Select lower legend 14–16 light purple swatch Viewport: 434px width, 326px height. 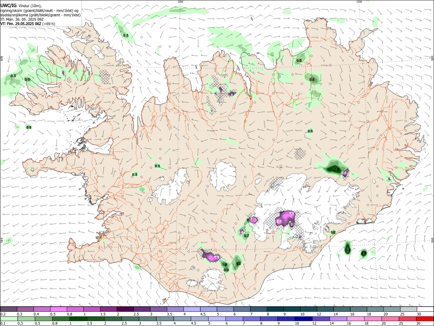(338, 319)
